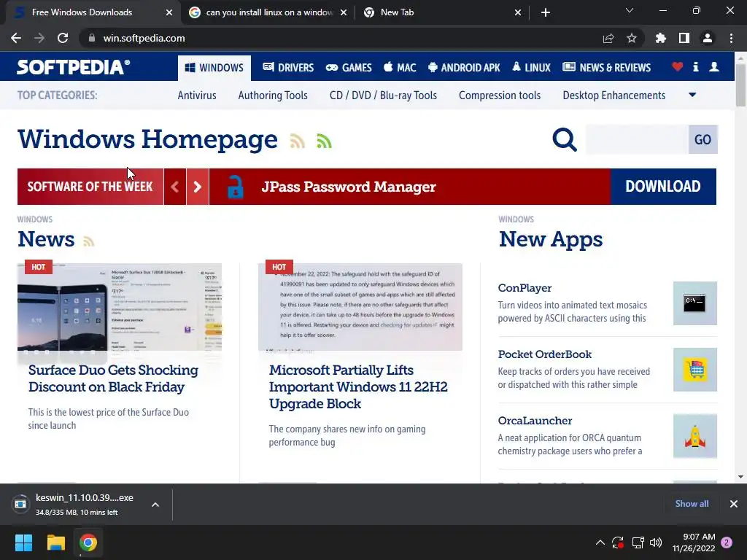Click the RSS icon next to News
This screenshot has width=747, height=560.
(x=88, y=241)
